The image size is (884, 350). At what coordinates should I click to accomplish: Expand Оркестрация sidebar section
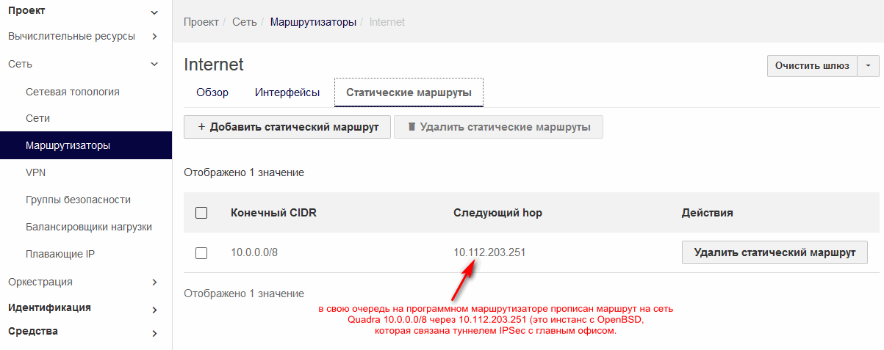[x=86, y=282]
